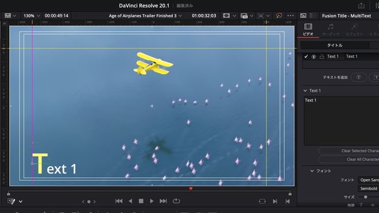This screenshot has width=379, height=213.
Task: Click the match frame icon
Action: [x=262, y=201]
